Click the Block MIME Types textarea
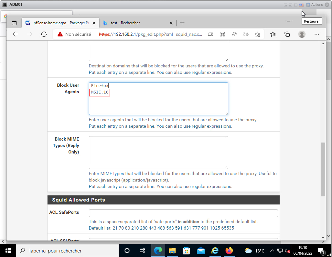Viewport: 332px width, 257px height. tap(158, 152)
